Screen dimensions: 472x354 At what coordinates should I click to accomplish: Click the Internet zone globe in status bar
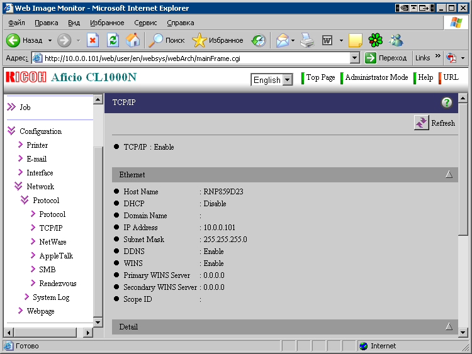coord(363,346)
